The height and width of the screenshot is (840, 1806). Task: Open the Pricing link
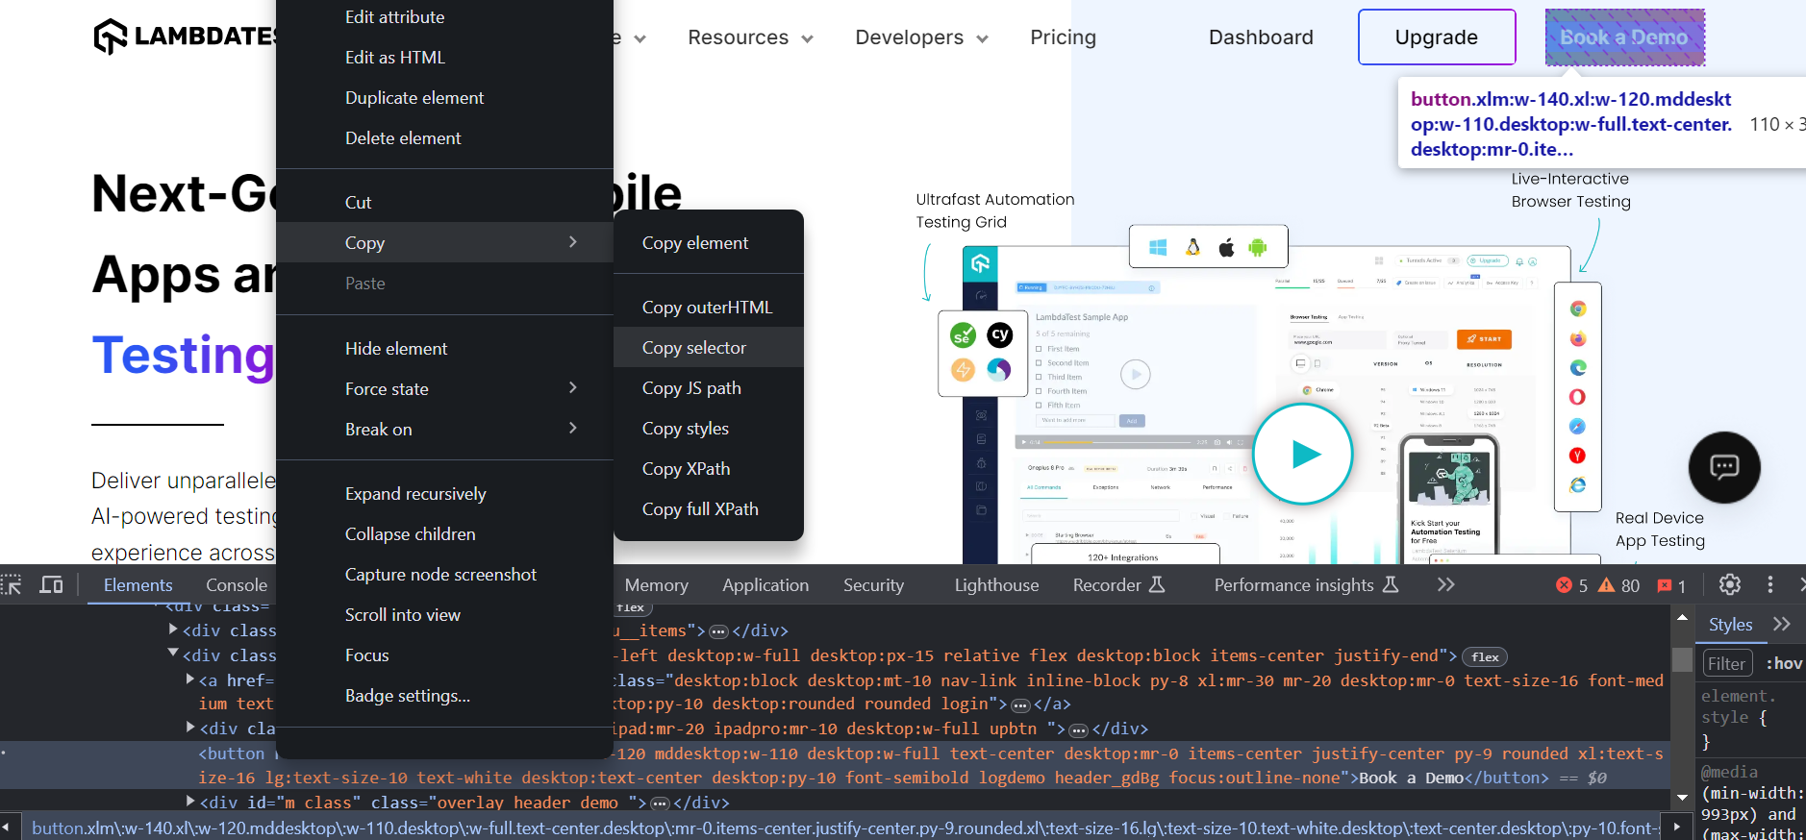tap(1063, 37)
